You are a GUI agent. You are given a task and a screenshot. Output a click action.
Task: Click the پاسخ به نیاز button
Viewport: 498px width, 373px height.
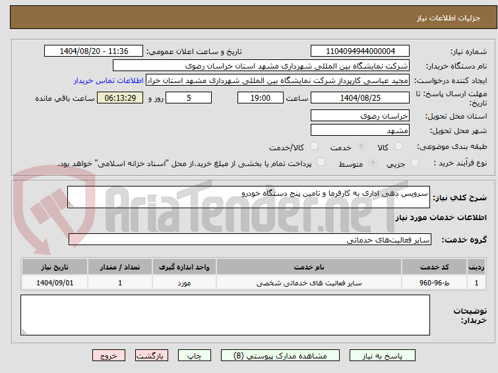[x=382, y=356]
